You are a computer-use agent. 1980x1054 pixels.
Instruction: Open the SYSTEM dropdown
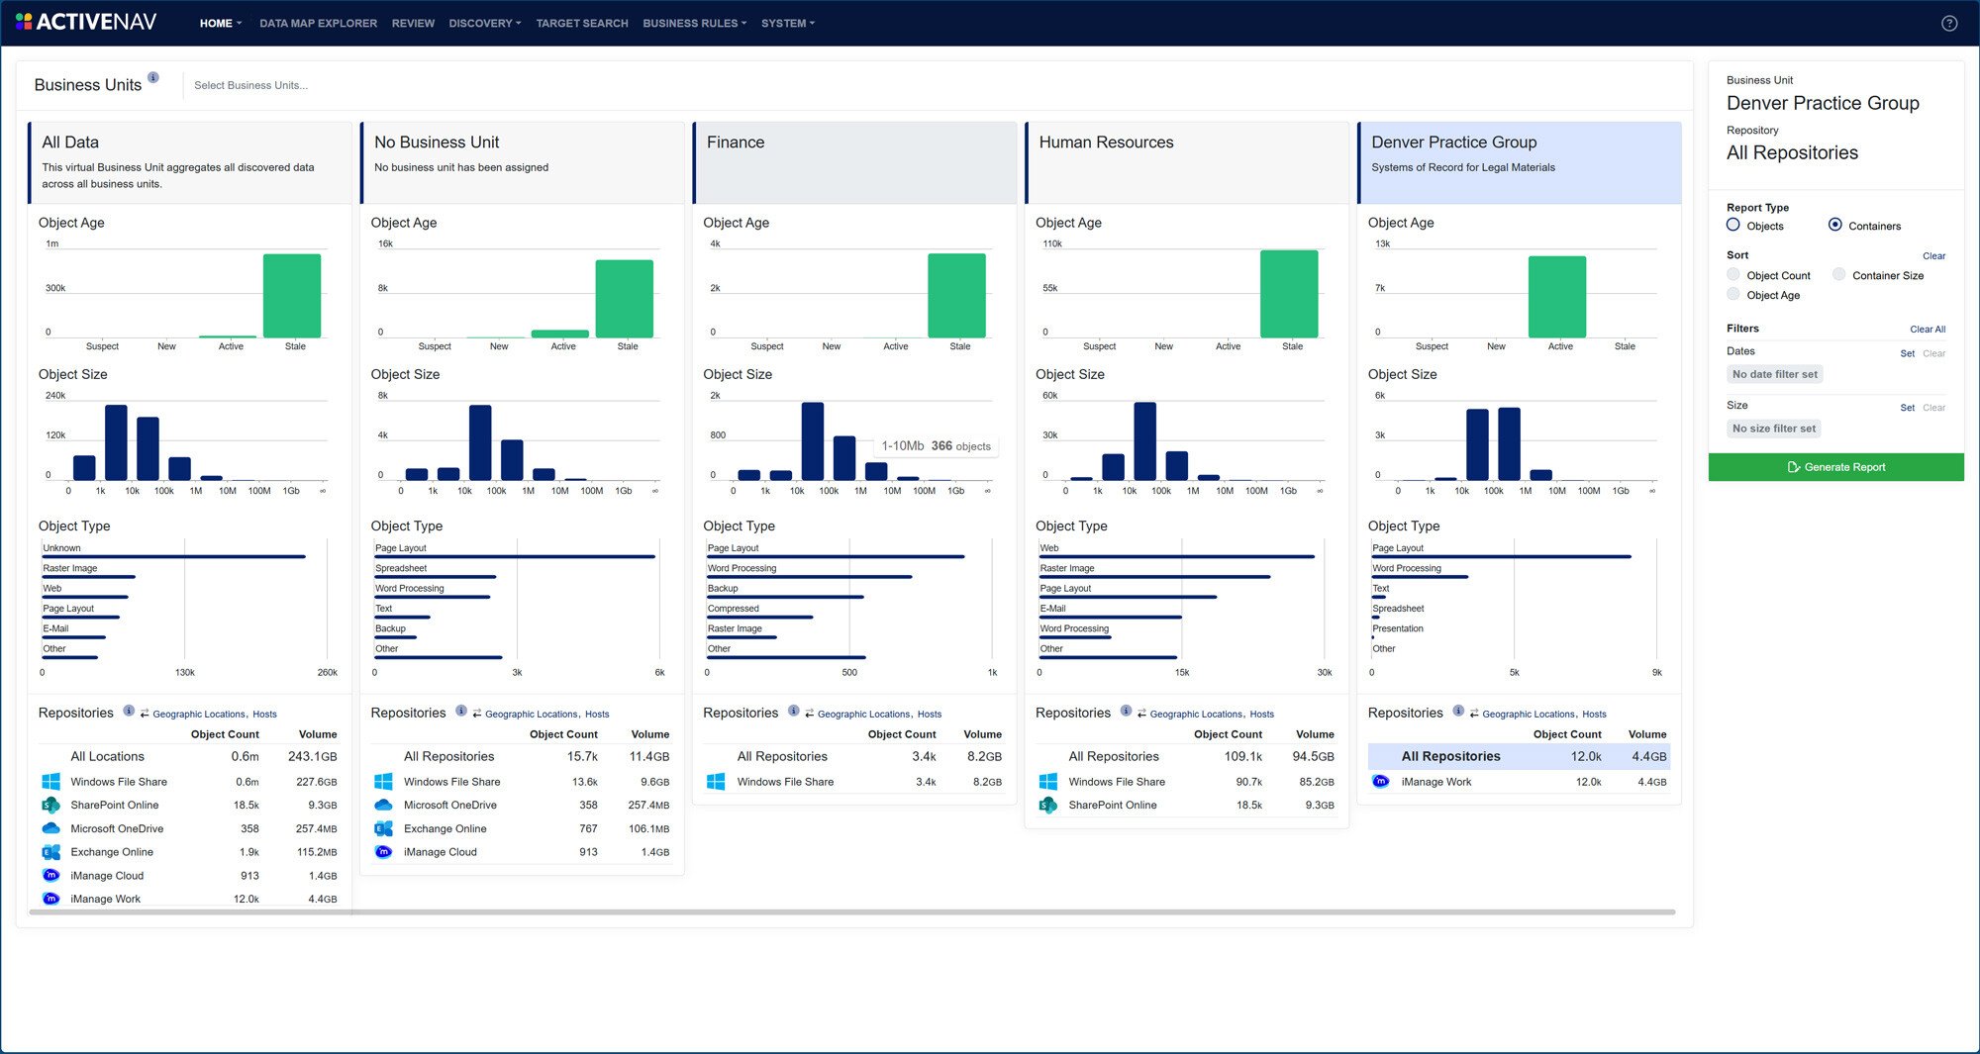(x=788, y=23)
